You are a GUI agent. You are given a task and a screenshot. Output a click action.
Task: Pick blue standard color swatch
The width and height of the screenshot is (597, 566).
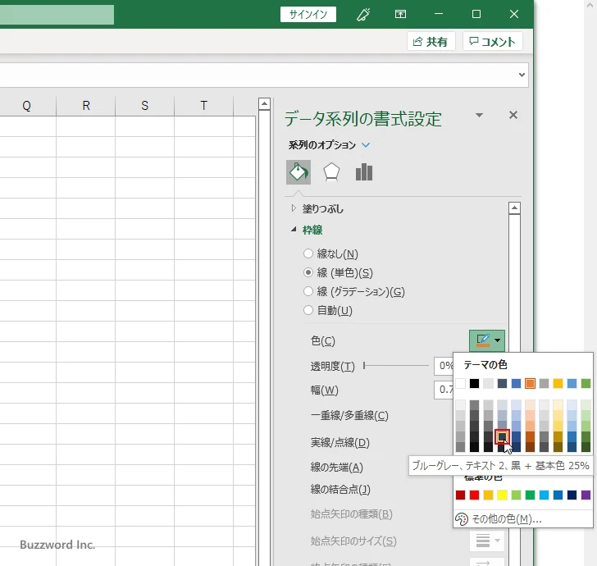(558, 495)
